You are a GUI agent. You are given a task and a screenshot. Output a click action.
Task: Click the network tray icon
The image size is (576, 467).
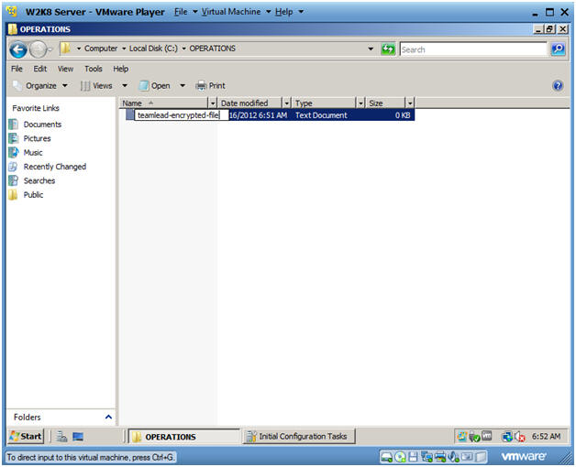507,436
